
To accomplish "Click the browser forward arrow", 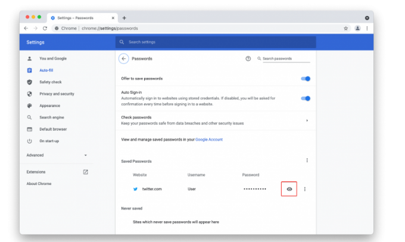I will pyautogui.click(x=35, y=29).
